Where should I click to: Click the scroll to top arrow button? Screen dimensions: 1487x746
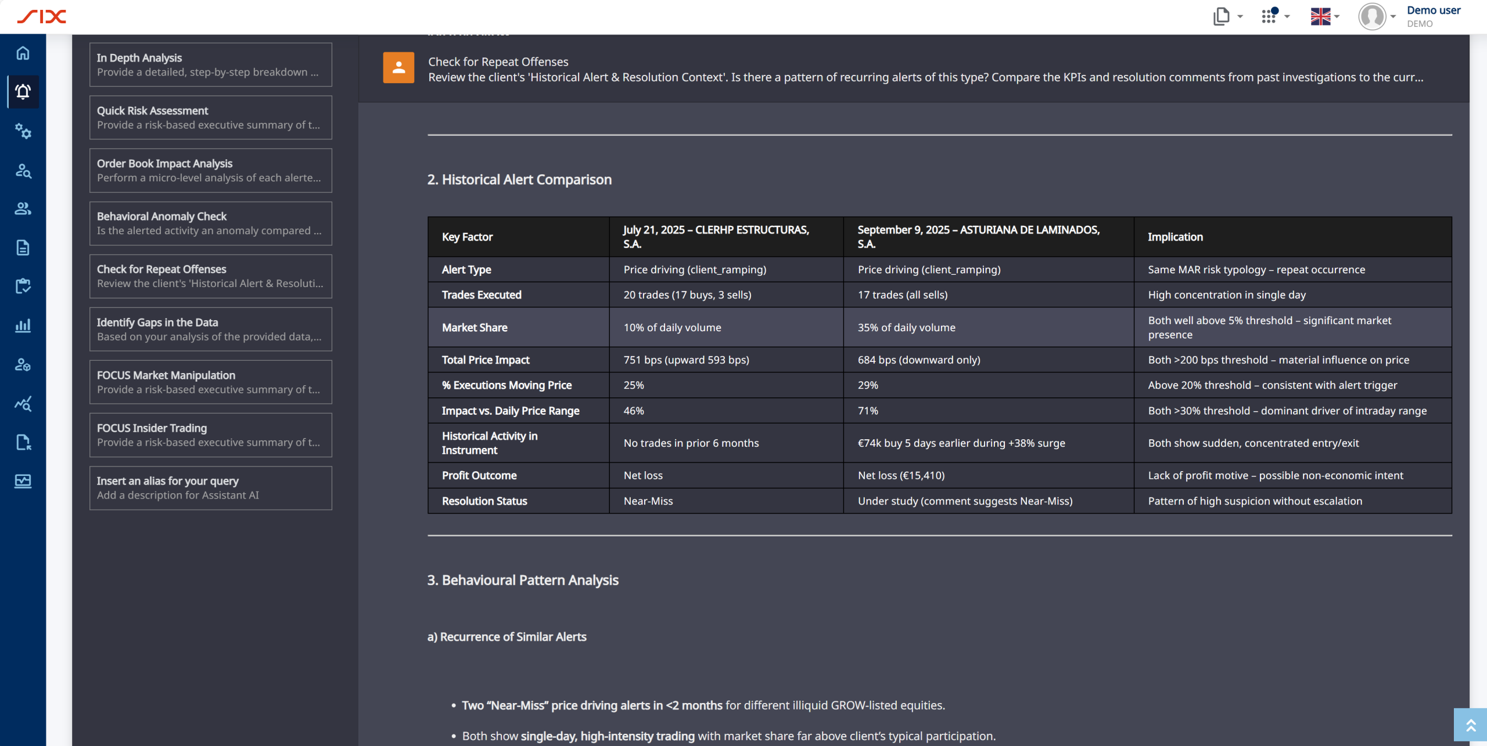pos(1470,725)
